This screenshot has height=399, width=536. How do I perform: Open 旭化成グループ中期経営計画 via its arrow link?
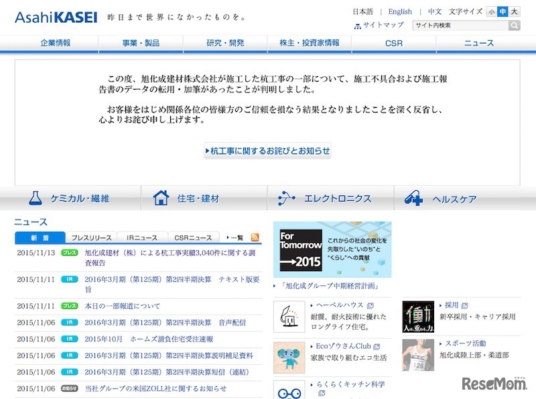click(328, 285)
